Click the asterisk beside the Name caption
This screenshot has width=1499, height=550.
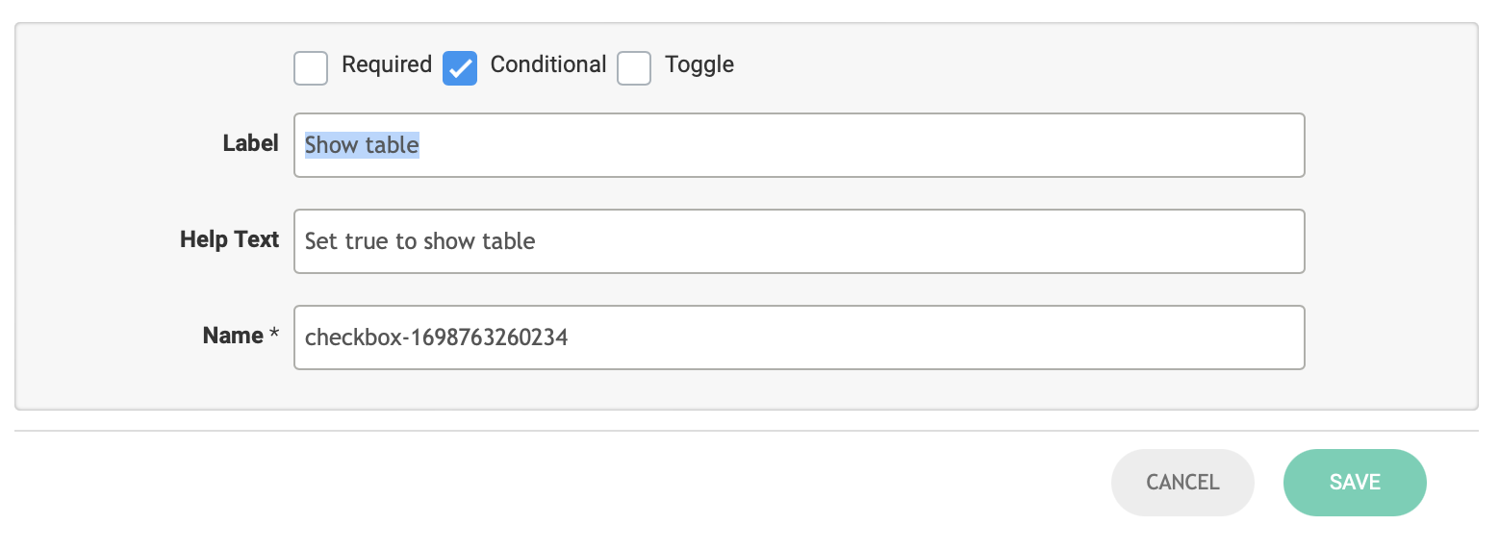coord(274,334)
